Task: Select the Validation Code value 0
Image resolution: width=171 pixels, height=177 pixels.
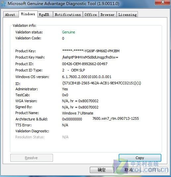Action: [63, 38]
